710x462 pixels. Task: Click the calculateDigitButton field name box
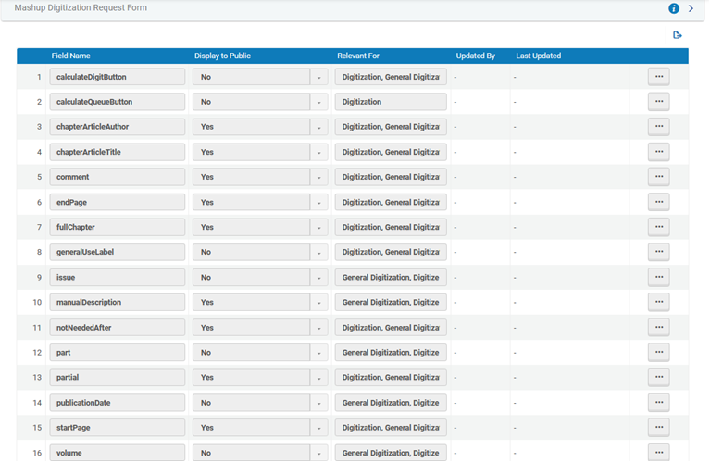tap(118, 77)
